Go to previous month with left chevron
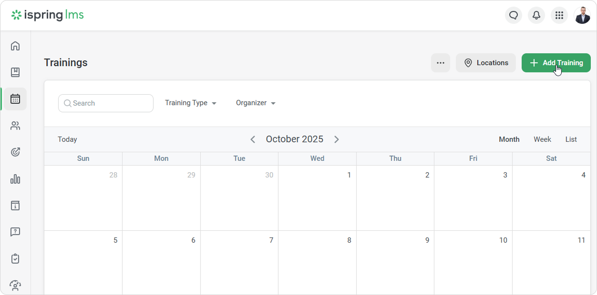Viewport: 597px width, 295px height. (253, 139)
